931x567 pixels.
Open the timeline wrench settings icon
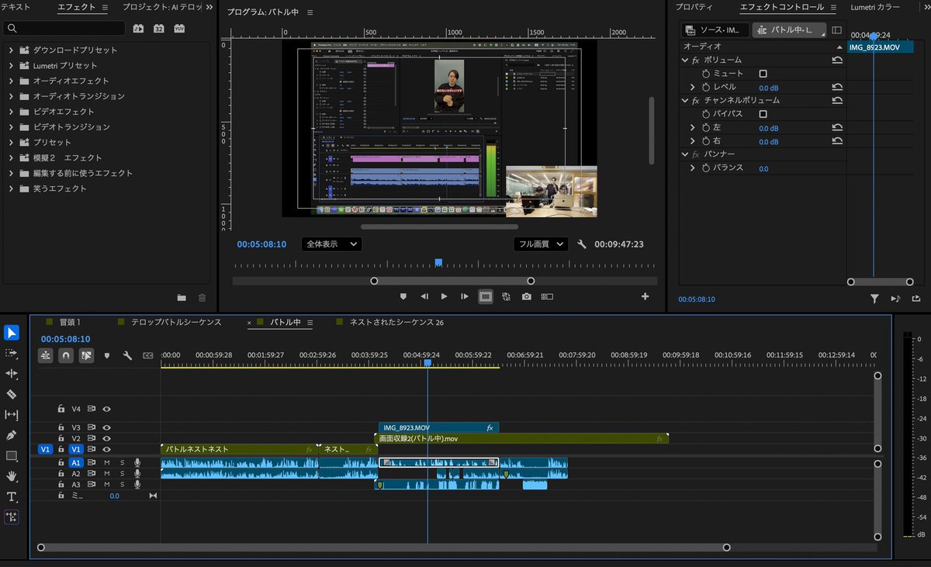127,356
